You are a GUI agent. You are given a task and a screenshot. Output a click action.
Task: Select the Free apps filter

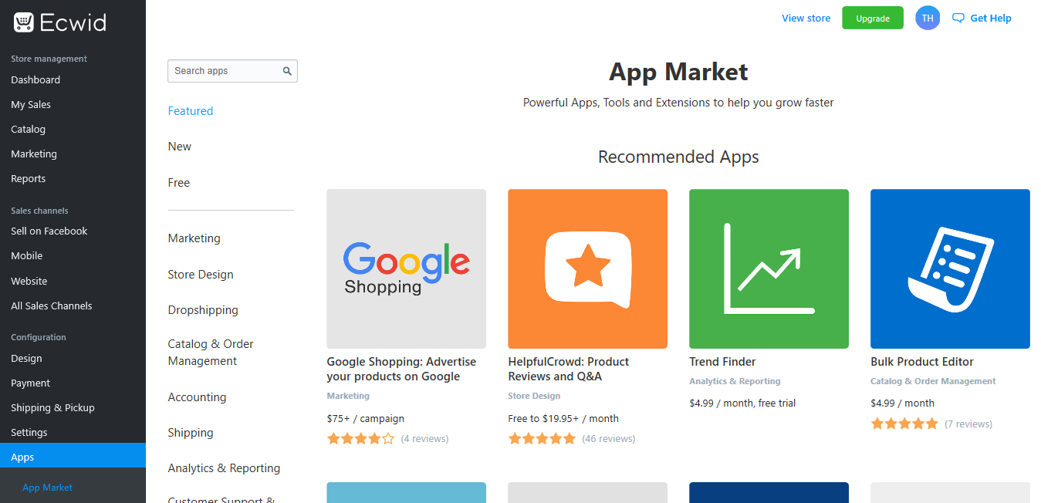coord(179,183)
